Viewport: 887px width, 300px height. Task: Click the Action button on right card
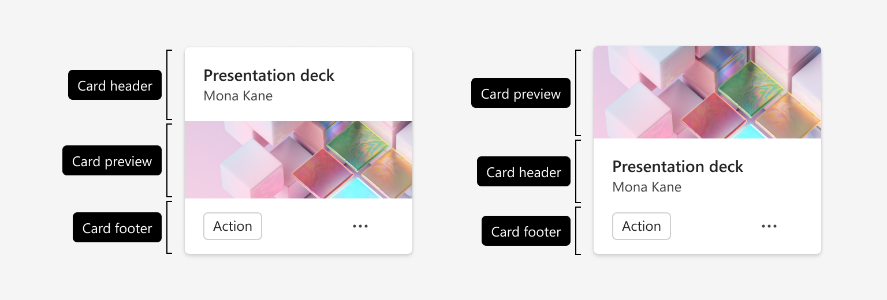642,226
